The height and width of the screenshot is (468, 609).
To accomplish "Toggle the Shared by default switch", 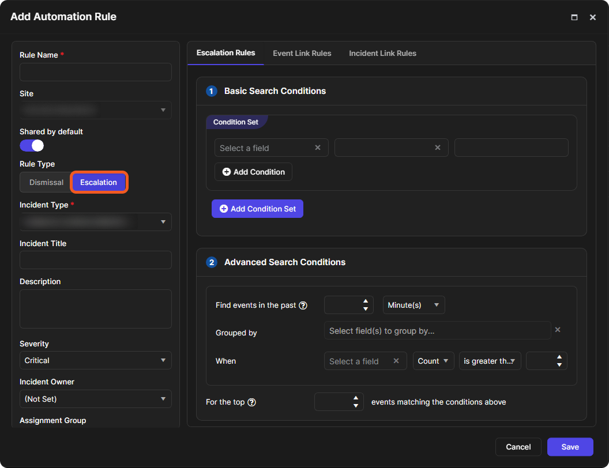I will (x=32, y=145).
